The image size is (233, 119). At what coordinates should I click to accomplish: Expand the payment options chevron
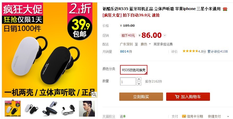pos(228,116)
